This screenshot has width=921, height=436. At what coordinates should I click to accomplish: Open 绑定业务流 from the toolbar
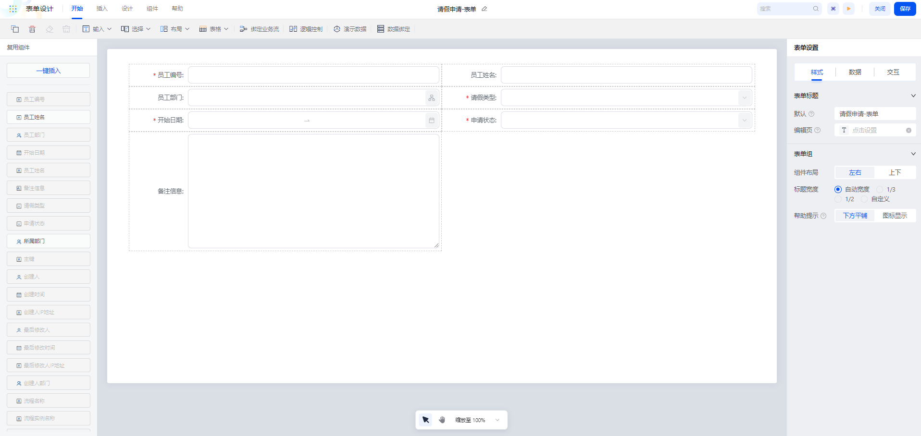click(x=259, y=29)
